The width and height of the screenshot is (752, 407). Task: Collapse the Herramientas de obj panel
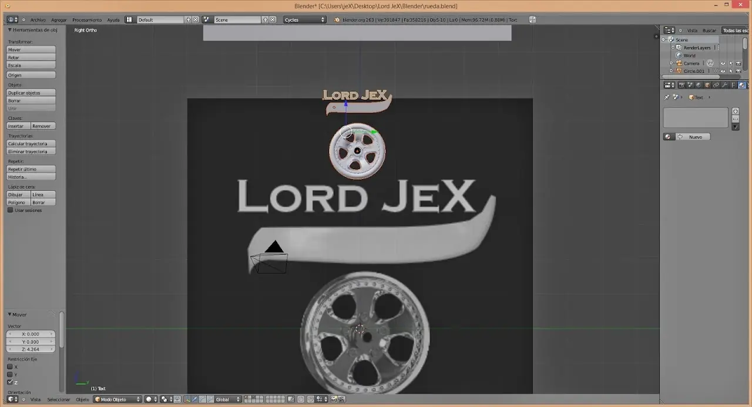click(x=9, y=30)
